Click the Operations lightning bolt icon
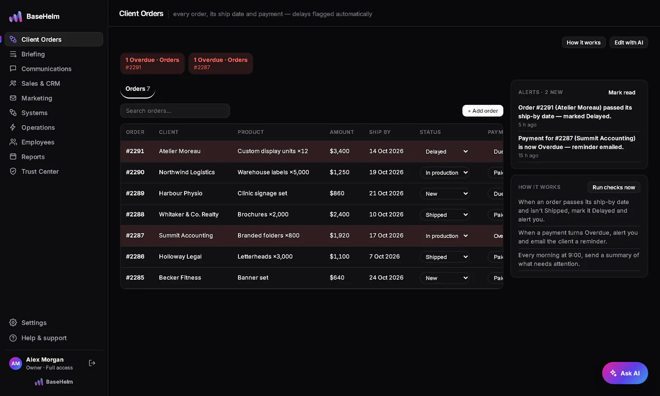Image resolution: width=660 pixels, height=396 pixels. tap(13, 127)
